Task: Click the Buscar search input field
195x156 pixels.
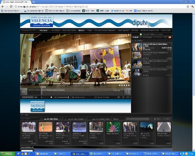Action: [137, 119]
